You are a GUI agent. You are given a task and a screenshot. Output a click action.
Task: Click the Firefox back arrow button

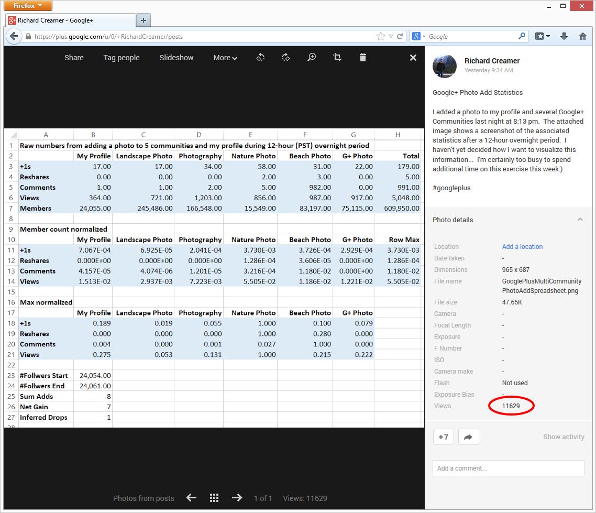(x=14, y=37)
